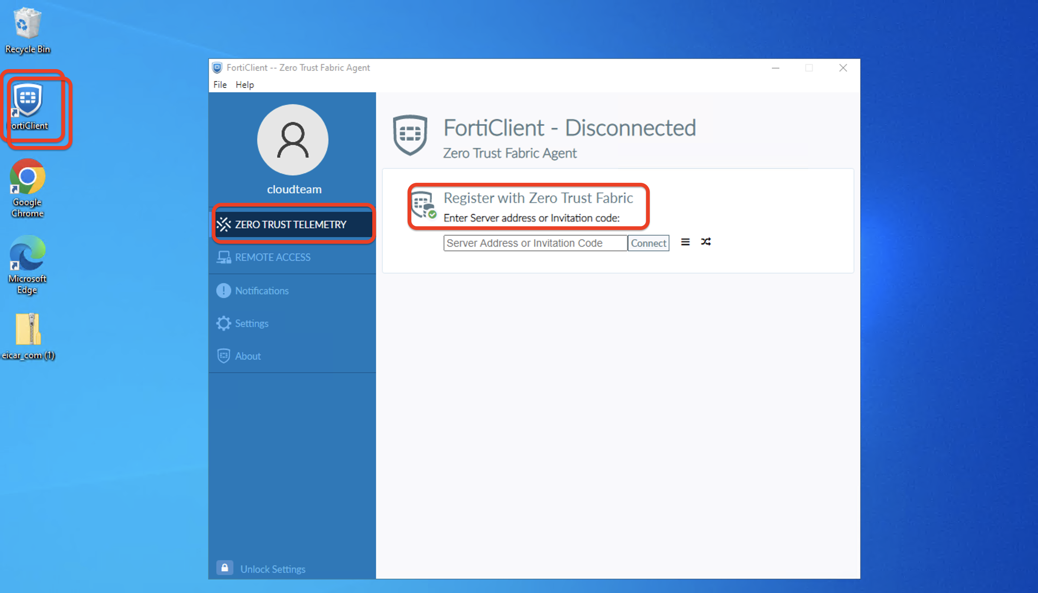Close the FortiClient window
This screenshot has width=1038, height=593.
point(843,68)
